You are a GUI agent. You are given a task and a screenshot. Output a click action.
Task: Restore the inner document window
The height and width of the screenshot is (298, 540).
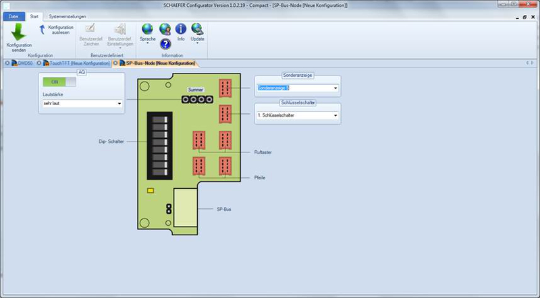(x=524, y=17)
